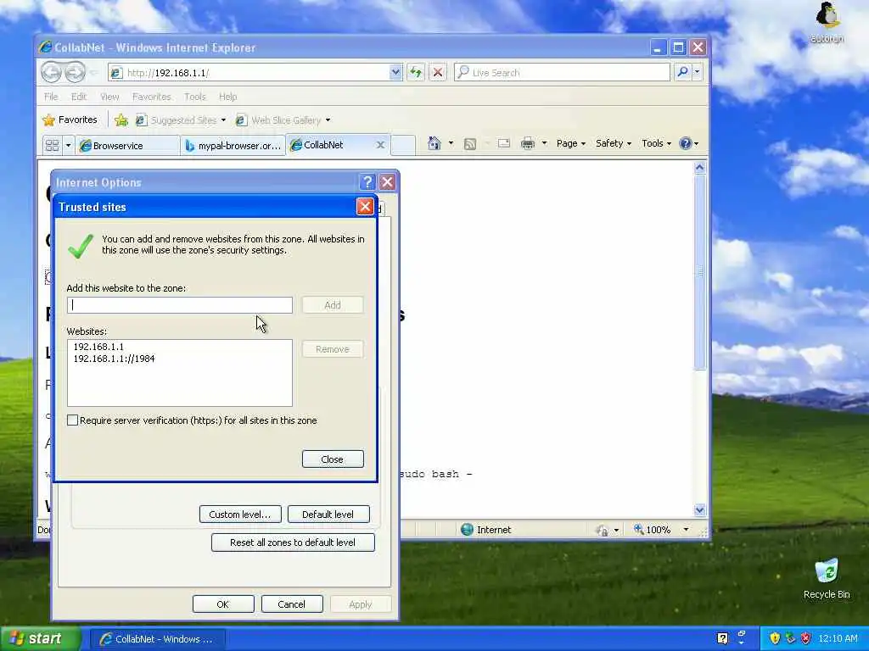Click the Windows start button
The width and height of the screenshot is (869, 651).
[40, 639]
